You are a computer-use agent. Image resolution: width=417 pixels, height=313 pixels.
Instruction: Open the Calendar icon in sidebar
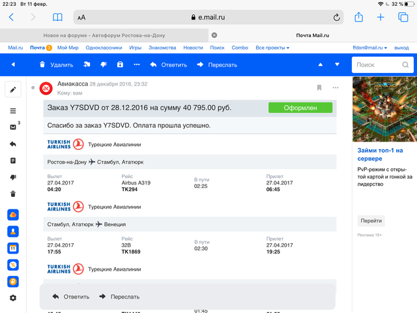coord(13,248)
